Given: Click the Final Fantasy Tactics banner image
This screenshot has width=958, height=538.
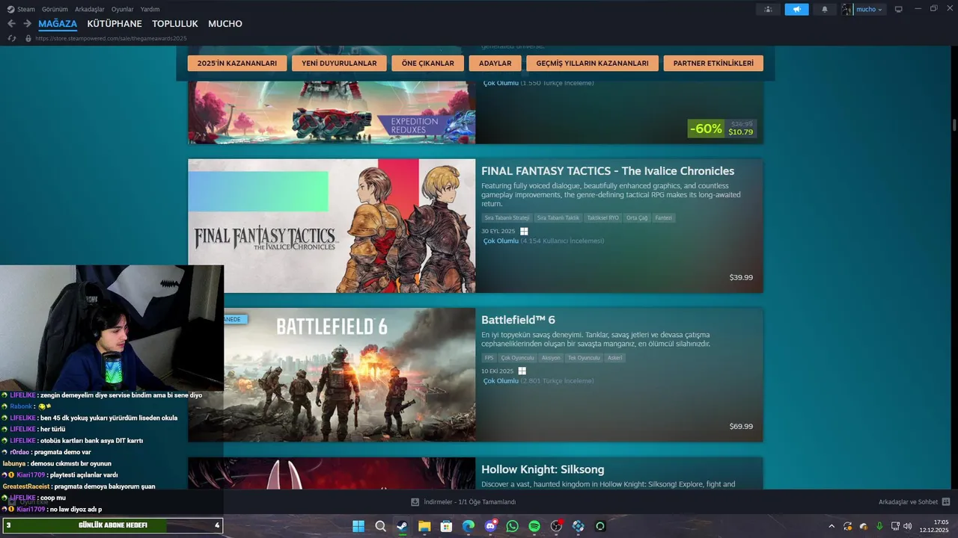Looking at the screenshot, I should click(332, 226).
